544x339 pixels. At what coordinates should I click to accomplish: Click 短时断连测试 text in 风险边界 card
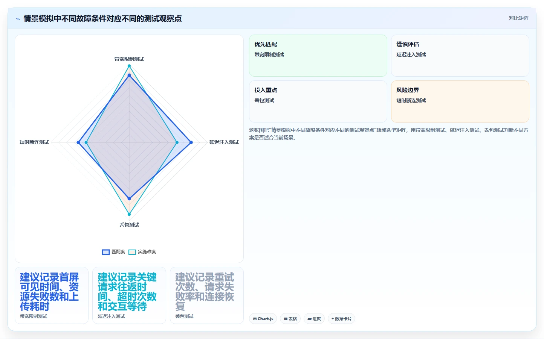(x=411, y=100)
